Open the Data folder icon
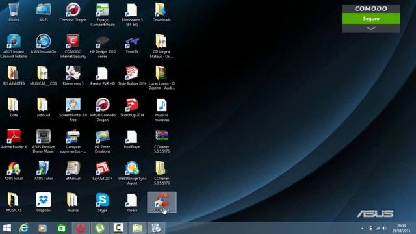Image resolution: width=416 pixels, height=234 pixels. 14,107
